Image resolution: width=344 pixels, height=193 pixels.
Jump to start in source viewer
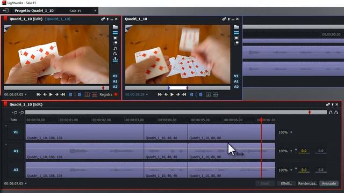coord(160,94)
